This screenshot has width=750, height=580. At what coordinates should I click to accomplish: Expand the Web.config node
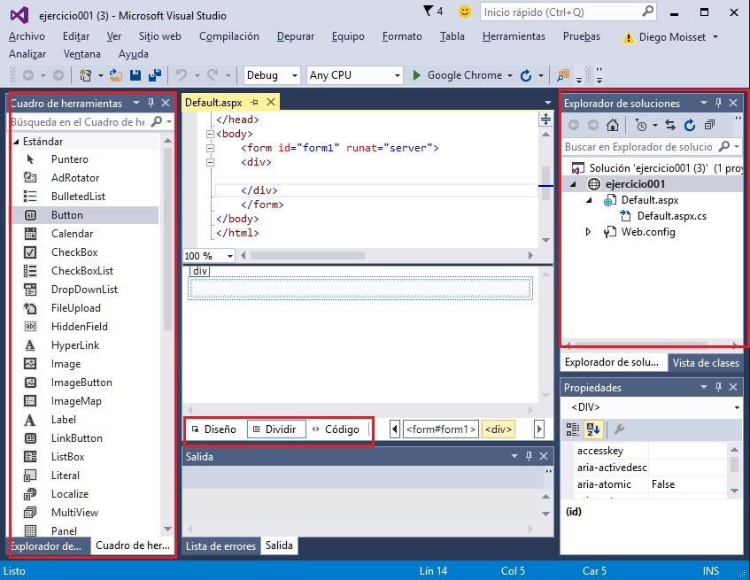pyautogui.click(x=588, y=232)
